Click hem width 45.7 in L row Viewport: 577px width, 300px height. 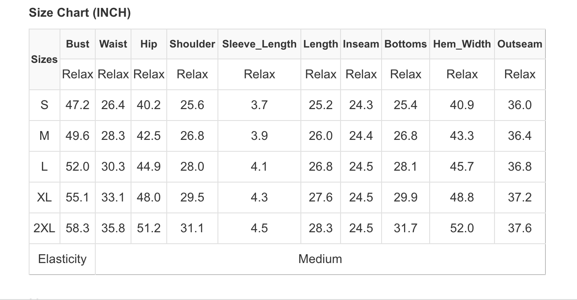coord(462,167)
